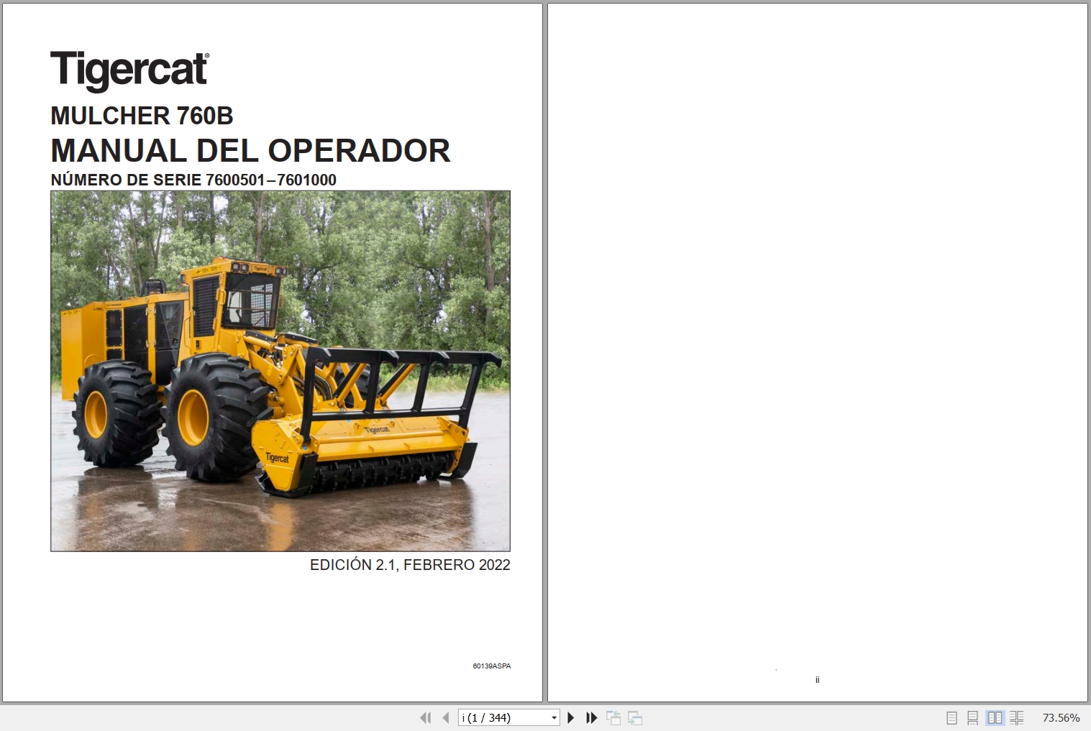Go to the previous page
This screenshot has width=1091, height=731.
pos(445,717)
